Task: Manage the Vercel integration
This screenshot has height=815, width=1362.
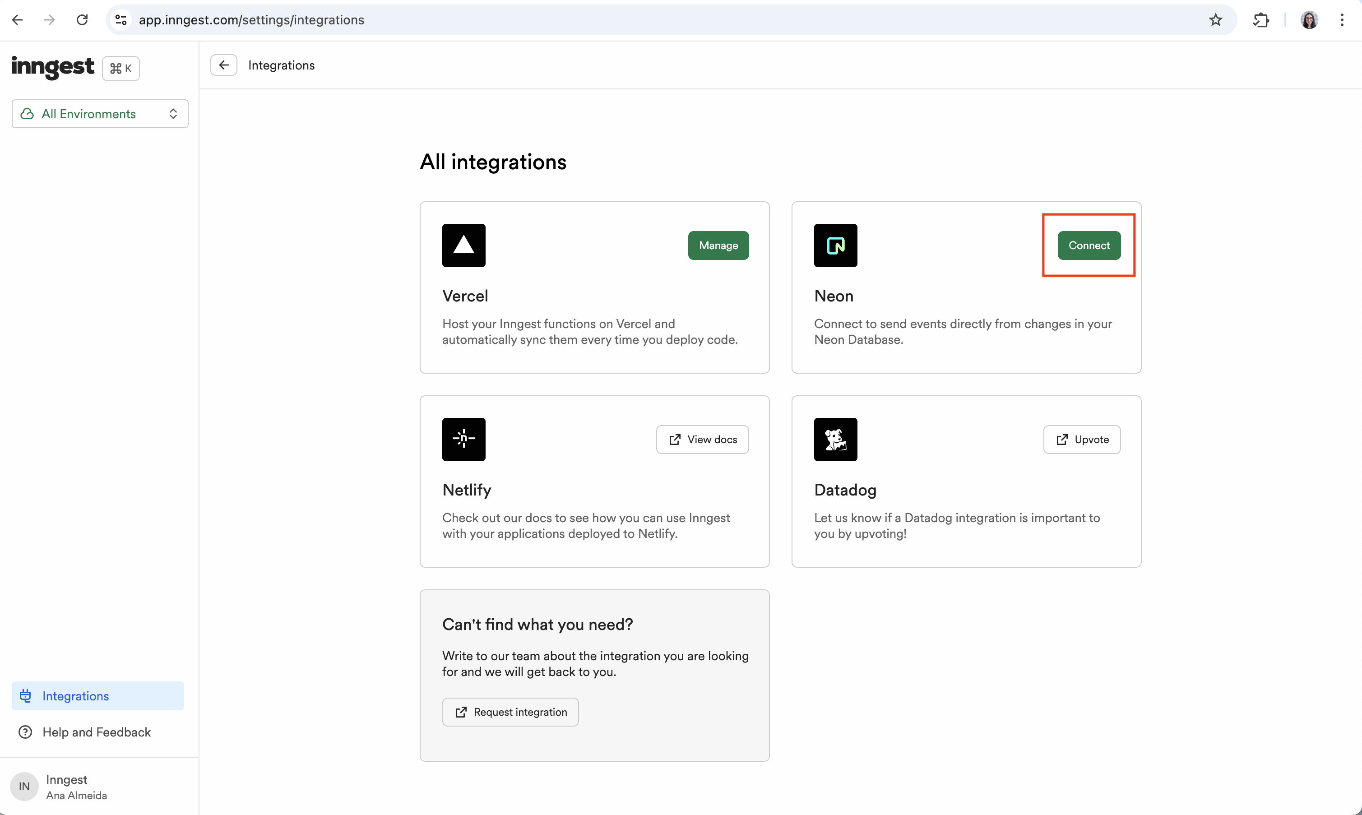Action: coord(718,245)
